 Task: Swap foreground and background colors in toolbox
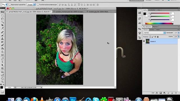click(x=4, y=84)
